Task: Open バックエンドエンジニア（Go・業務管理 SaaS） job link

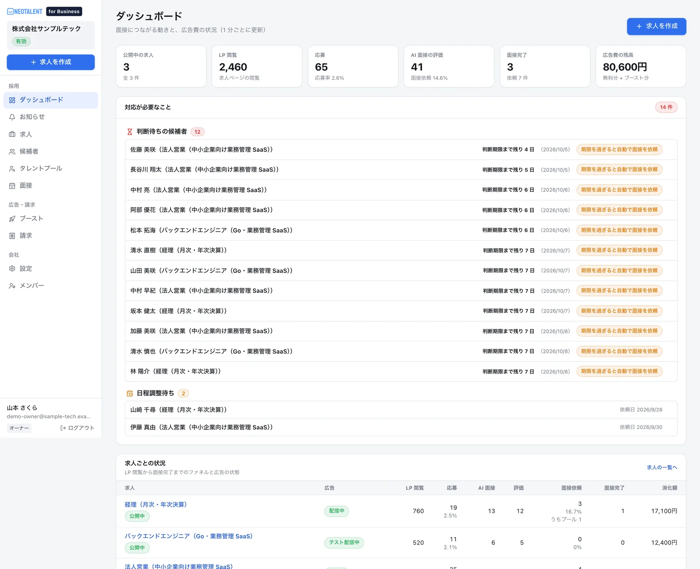Action: pos(189,536)
